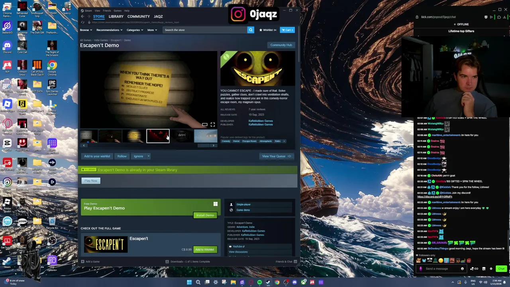510x287 pixels.
Task: Open the emoji picker in Kick chat
Action: (462, 269)
